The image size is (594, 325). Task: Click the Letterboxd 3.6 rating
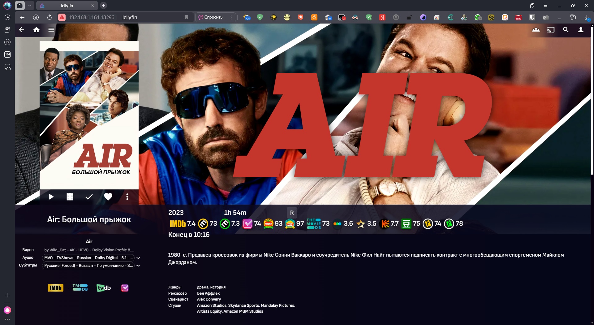tap(343, 223)
